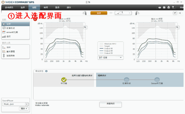Viewport: 185px width, 114px height.
Task: Click the Target legend entry
Action: click(105, 46)
